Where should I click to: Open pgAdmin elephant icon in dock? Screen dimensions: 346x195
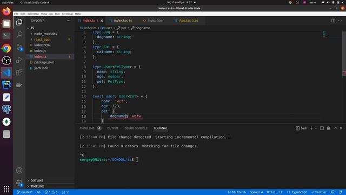pos(6,109)
